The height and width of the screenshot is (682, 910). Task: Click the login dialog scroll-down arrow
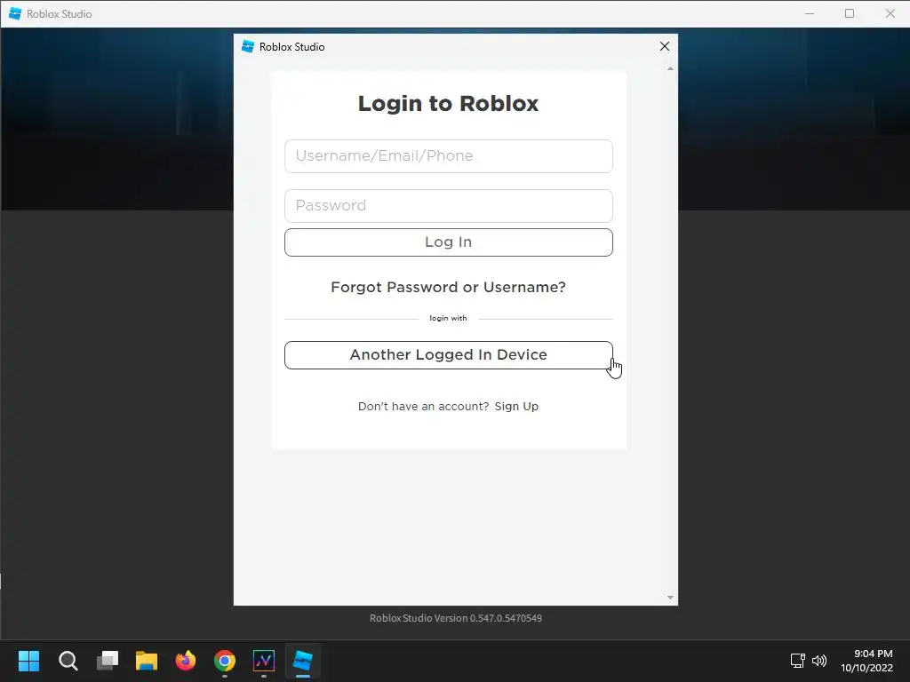pyautogui.click(x=670, y=598)
